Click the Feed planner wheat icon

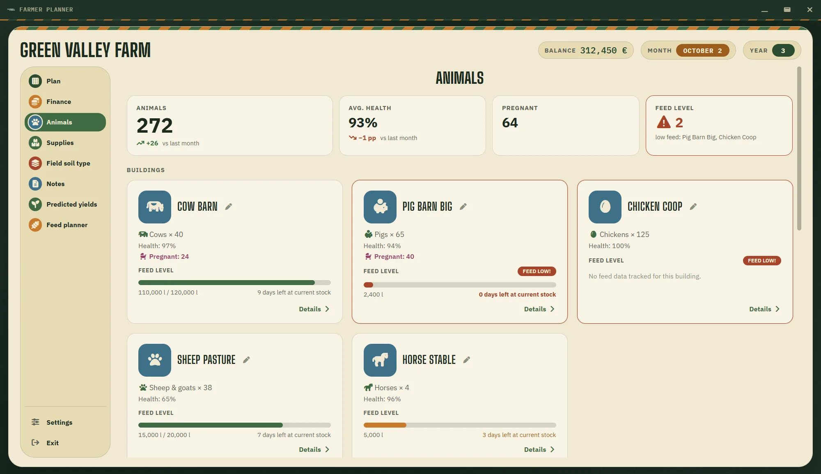pos(35,225)
